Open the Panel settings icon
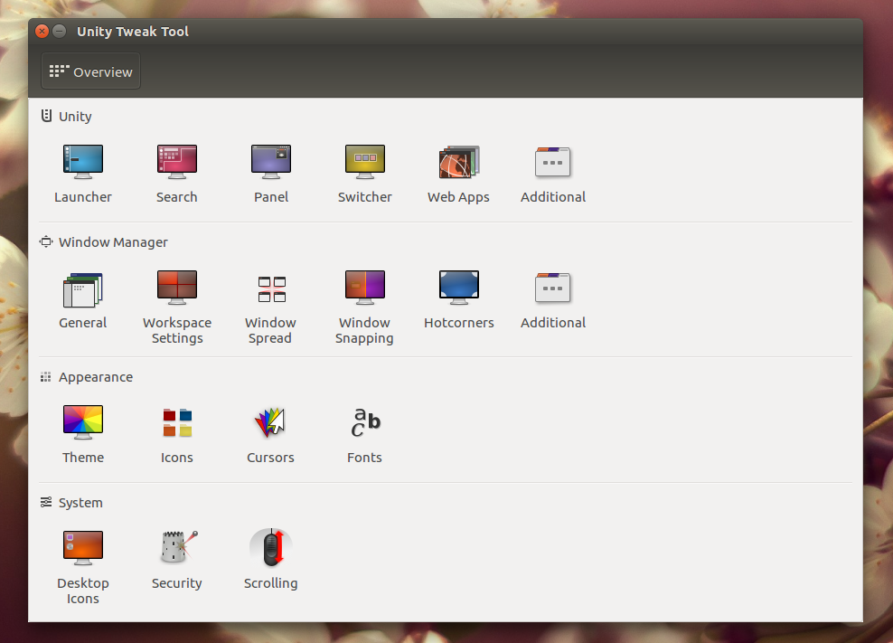 271,162
